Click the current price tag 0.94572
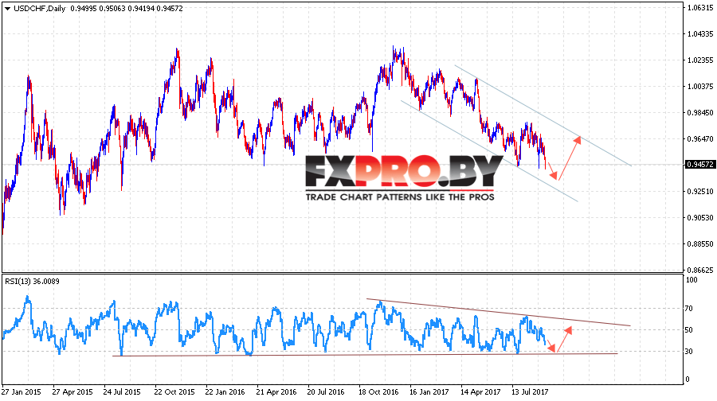The image size is (717, 401). (x=699, y=165)
